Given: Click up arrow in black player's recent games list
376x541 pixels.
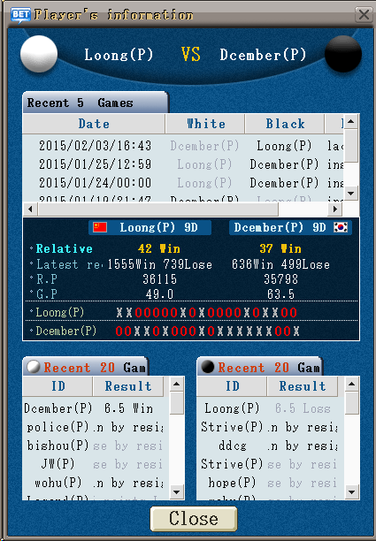Looking at the screenshot, I should (351, 384).
